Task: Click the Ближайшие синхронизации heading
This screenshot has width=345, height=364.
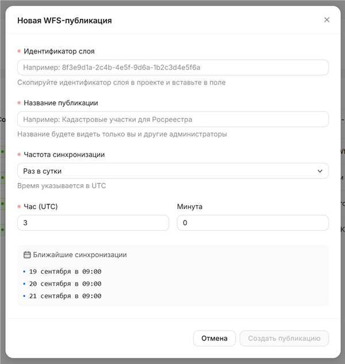Action: 80,255
